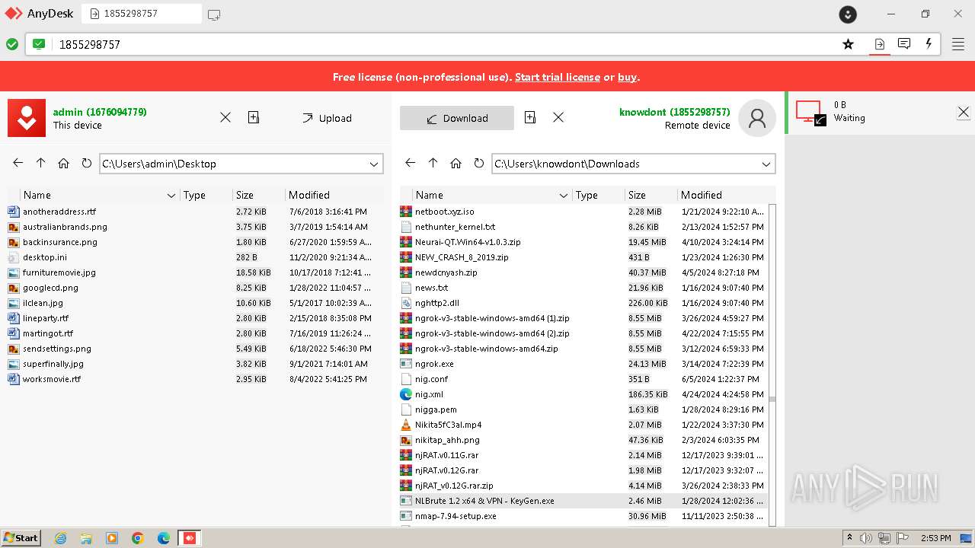Select ngrok.exe file
975x548 pixels.
click(x=583, y=364)
